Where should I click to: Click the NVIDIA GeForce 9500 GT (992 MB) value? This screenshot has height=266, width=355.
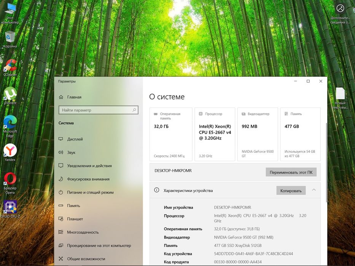click(x=244, y=237)
